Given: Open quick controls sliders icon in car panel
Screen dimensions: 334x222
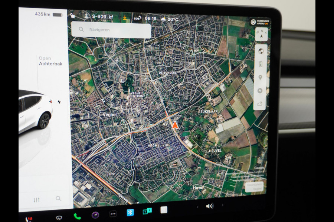Looking at the screenshot, I should (x=36, y=200).
